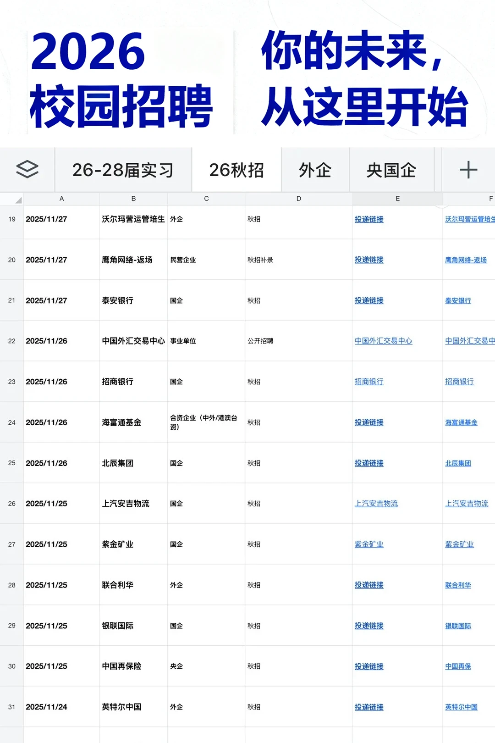Screen dimensions: 495x743
Task: Open 投递链接 in 北辰集团 row
Action: [369, 463]
